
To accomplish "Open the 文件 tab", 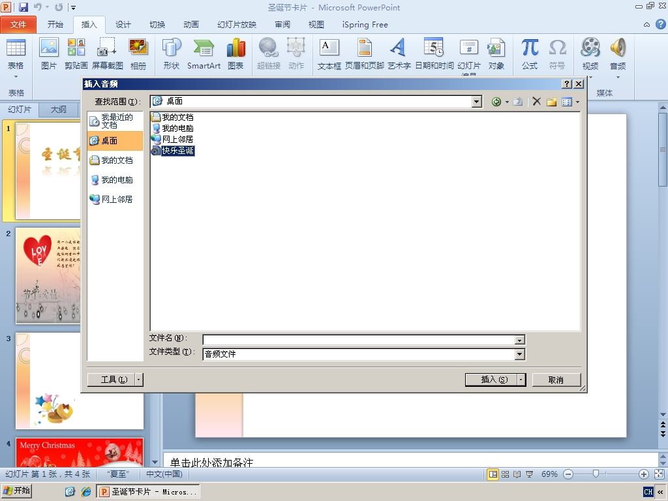I will tap(18, 25).
